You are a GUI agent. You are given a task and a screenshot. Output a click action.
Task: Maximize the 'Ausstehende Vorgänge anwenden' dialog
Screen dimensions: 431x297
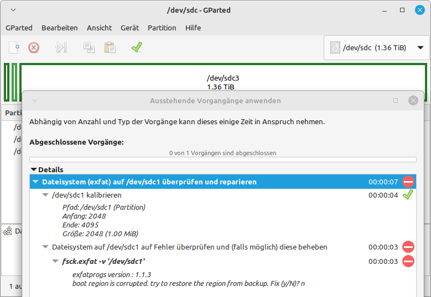[x=396, y=100]
